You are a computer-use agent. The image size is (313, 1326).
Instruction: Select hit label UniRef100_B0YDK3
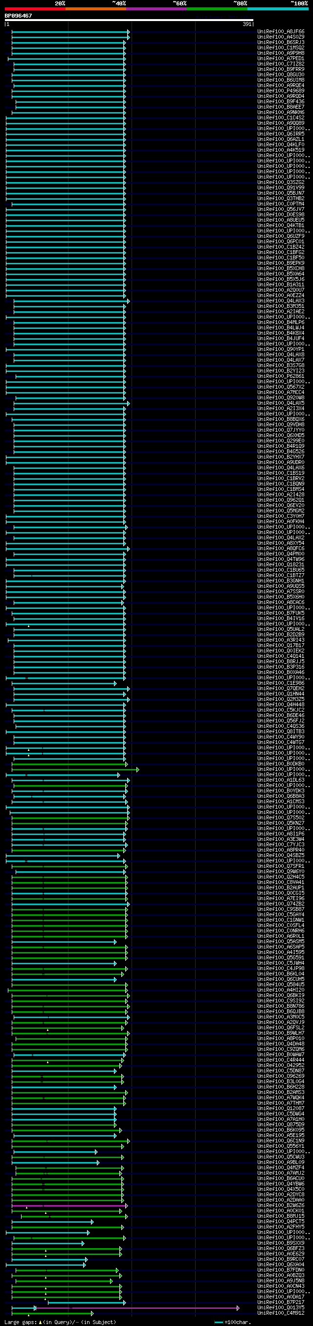281,791
